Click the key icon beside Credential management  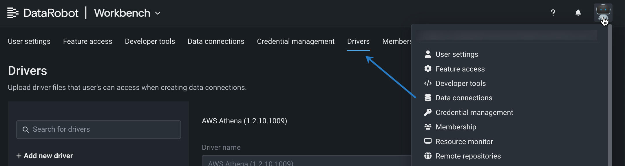pyautogui.click(x=428, y=112)
